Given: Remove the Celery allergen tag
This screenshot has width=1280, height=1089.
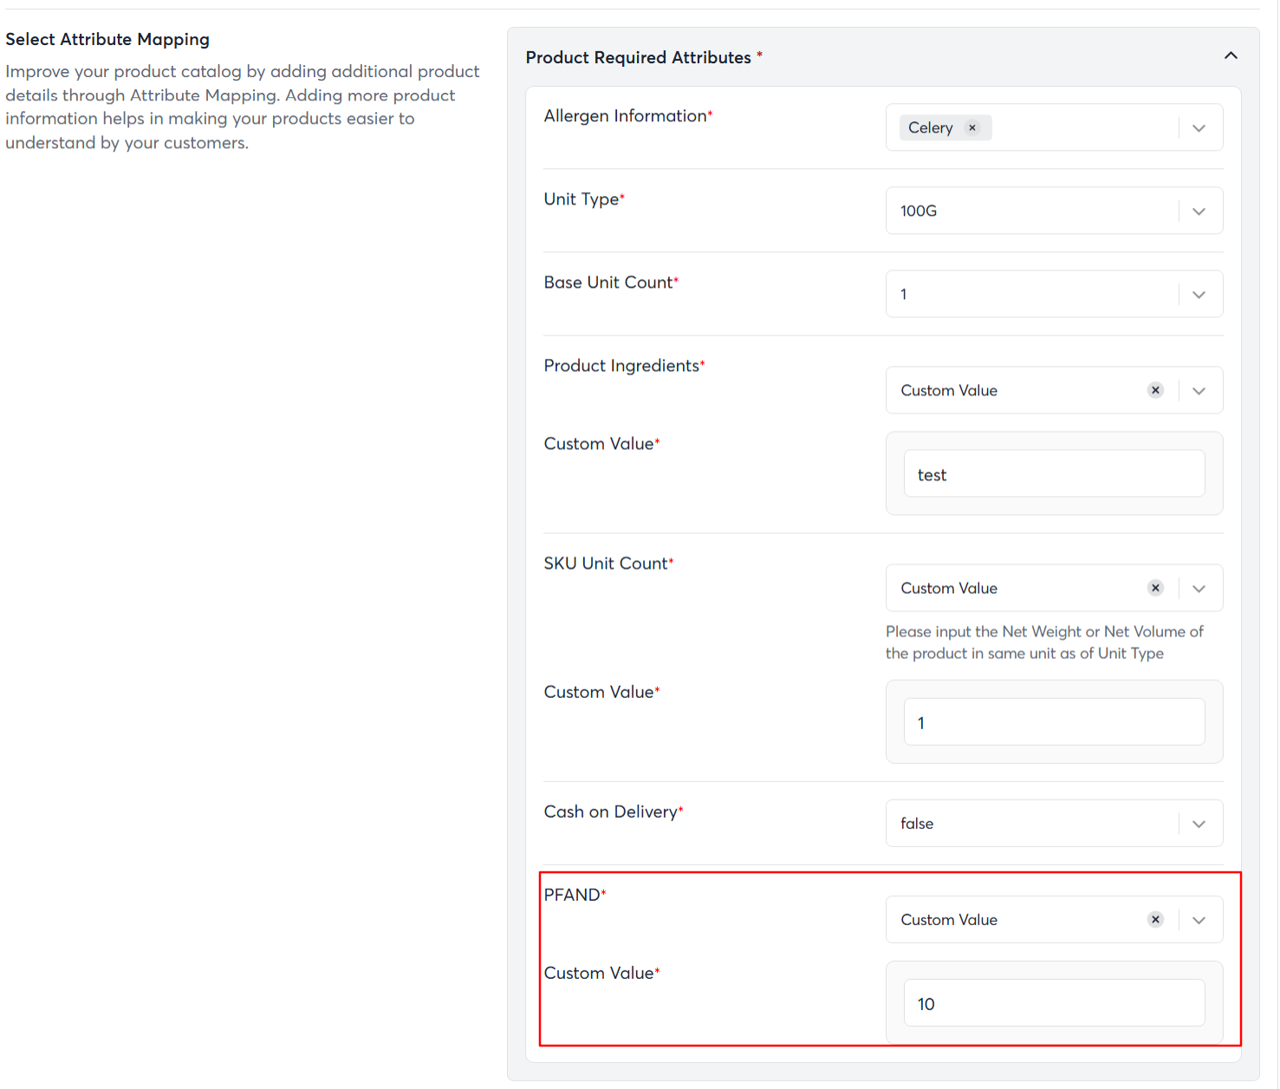Looking at the screenshot, I should (x=972, y=127).
